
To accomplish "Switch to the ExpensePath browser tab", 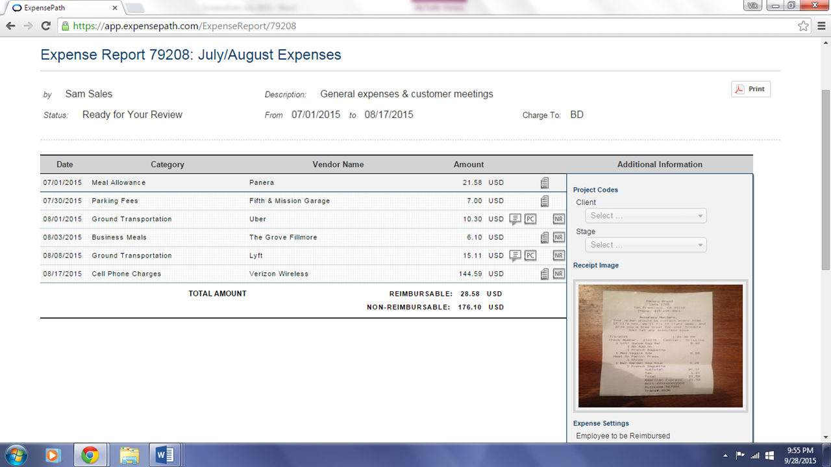I will (x=62, y=8).
